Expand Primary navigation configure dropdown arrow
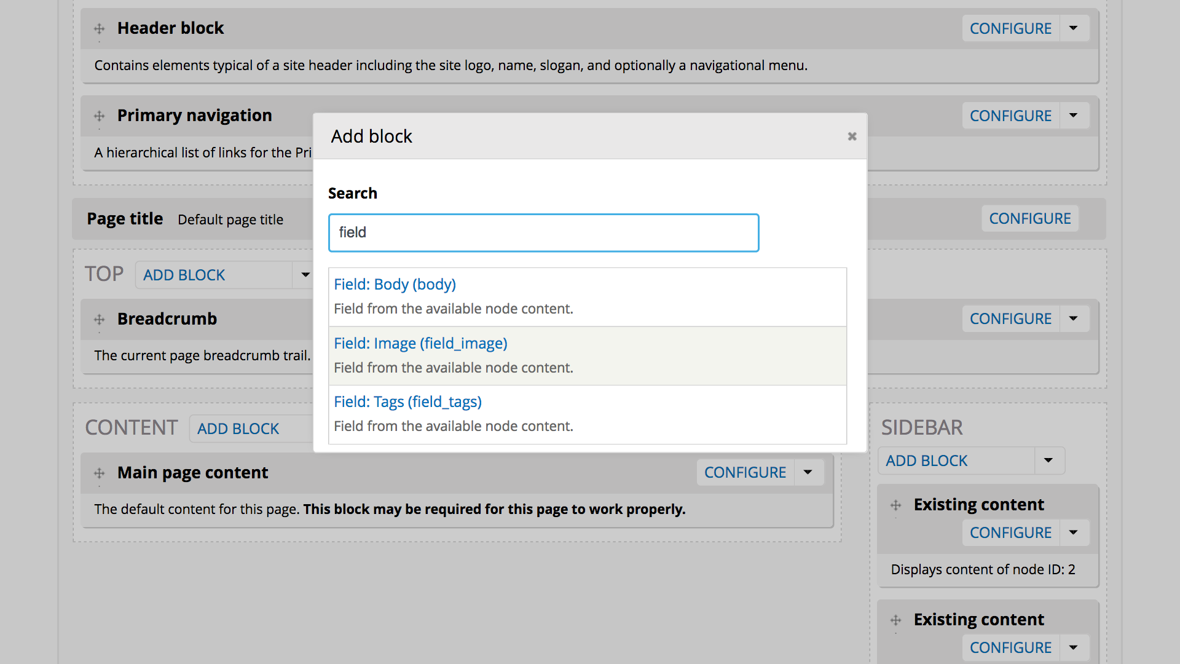Image resolution: width=1180 pixels, height=664 pixels. click(1074, 116)
